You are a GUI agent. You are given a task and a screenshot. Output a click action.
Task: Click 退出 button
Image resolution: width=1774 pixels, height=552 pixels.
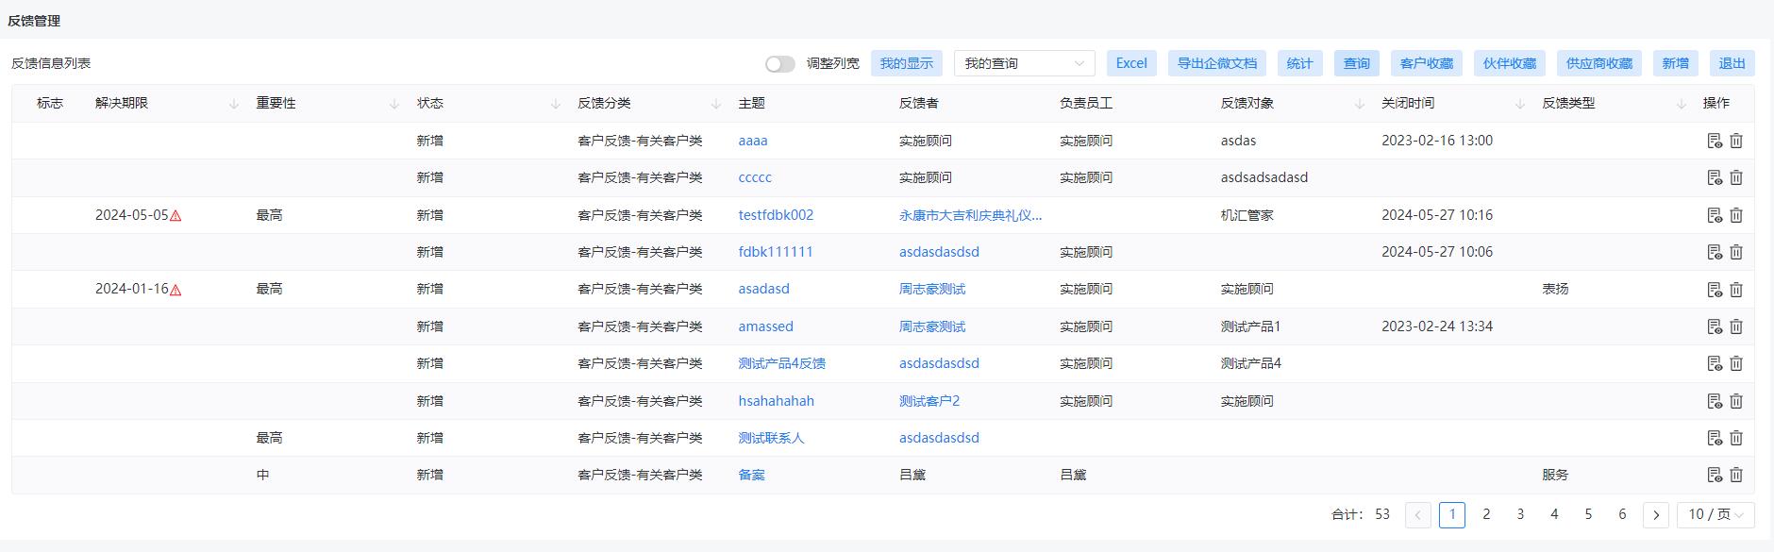click(x=1732, y=63)
